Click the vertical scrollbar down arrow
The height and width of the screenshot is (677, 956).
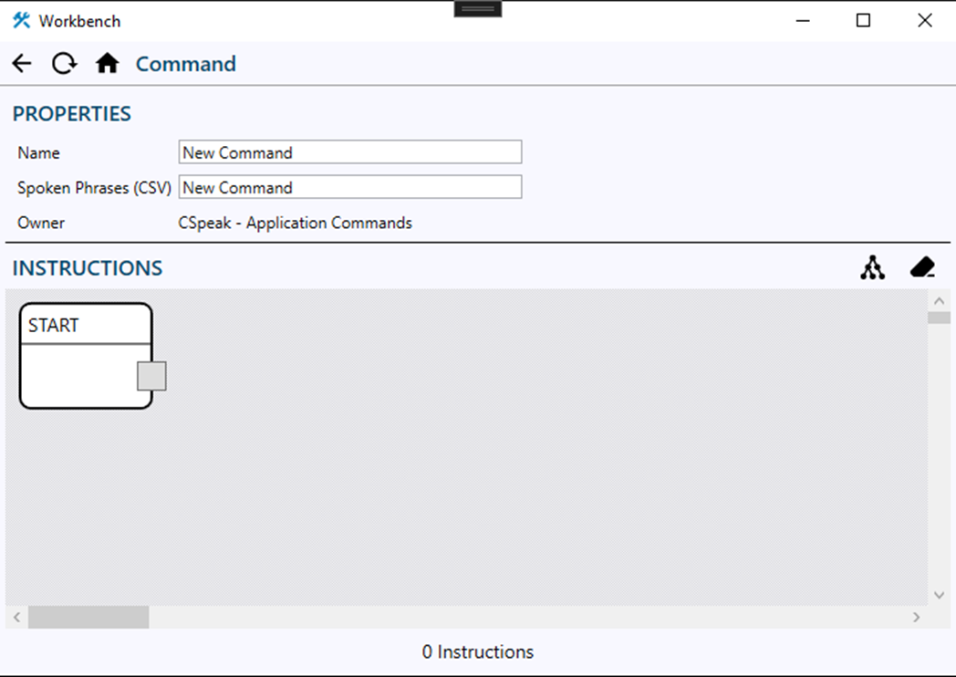[940, 595]
